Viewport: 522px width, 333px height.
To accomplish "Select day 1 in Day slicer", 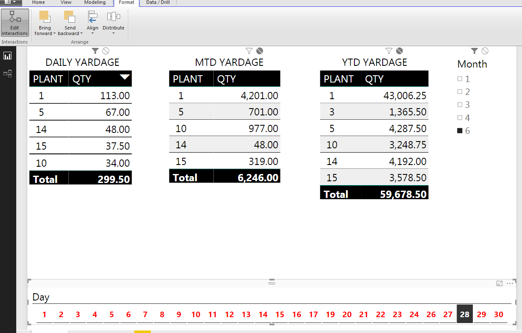I will coord(44,314).
